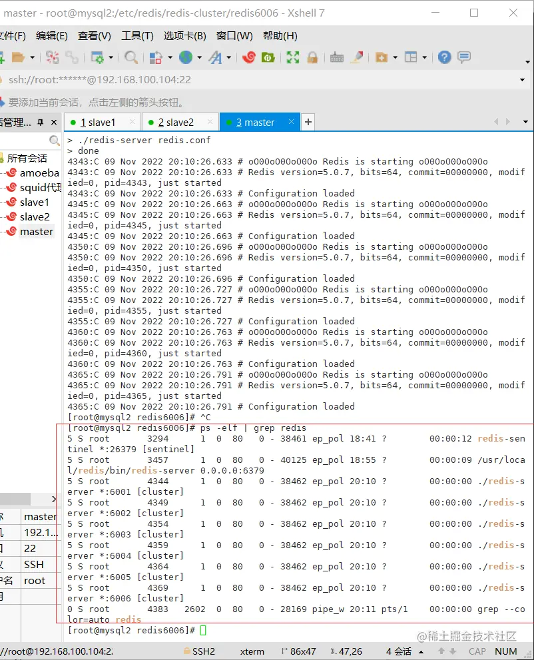534x660 pixels.
Task: Expand the font dropdown arrow
Action: click(229, 57)
